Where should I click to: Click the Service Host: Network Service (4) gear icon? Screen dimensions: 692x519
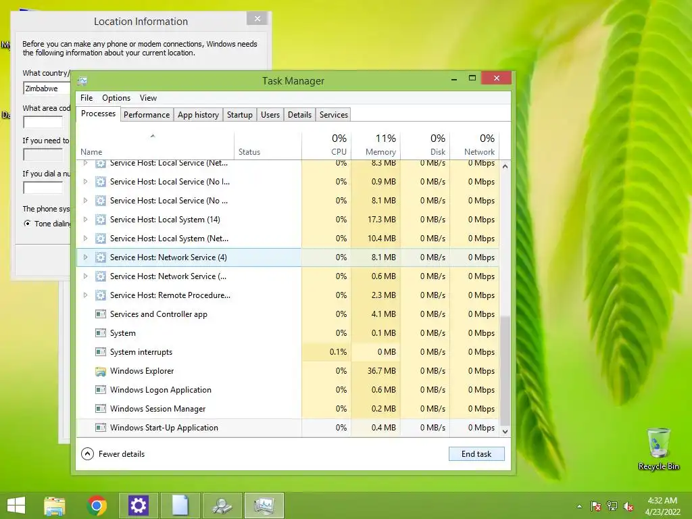(101, 257)
